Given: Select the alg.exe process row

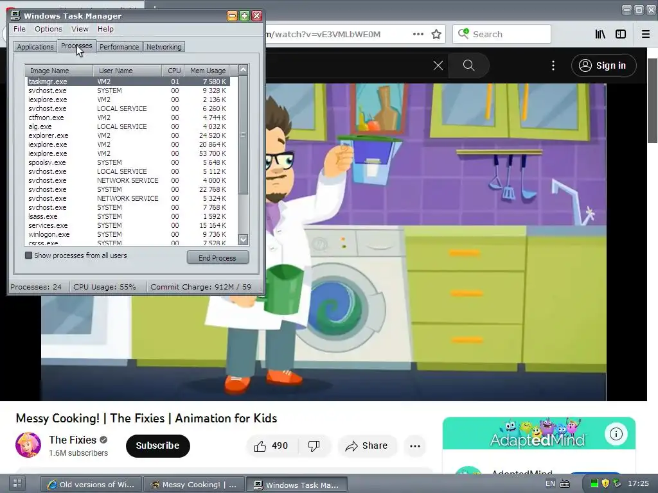Looking at the screenshot, I should pos(129,126).
